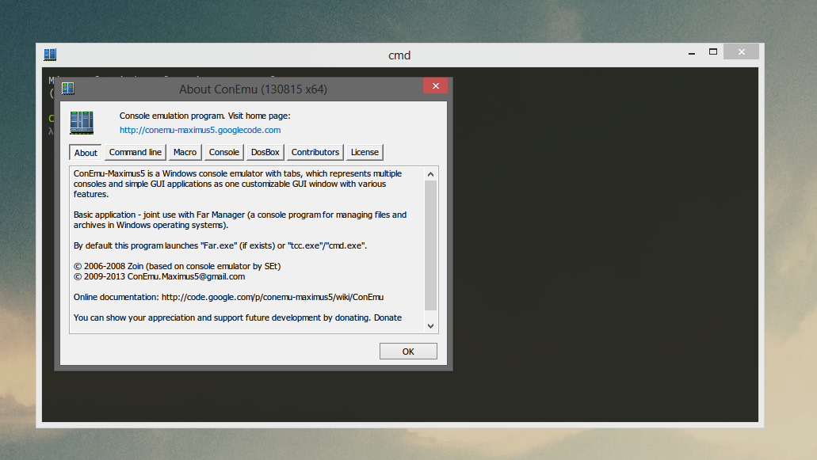Screen dimensions: 817x460
Task: Open the DosBox tab
Action: tap(265, 152)
